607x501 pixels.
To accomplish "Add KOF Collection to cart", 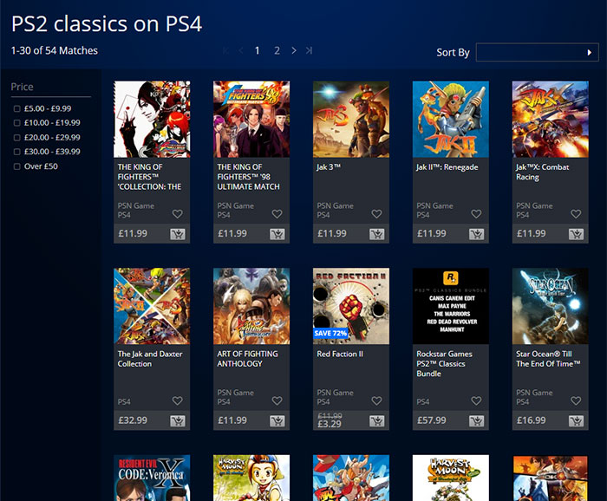I will [x=178, y=234].
